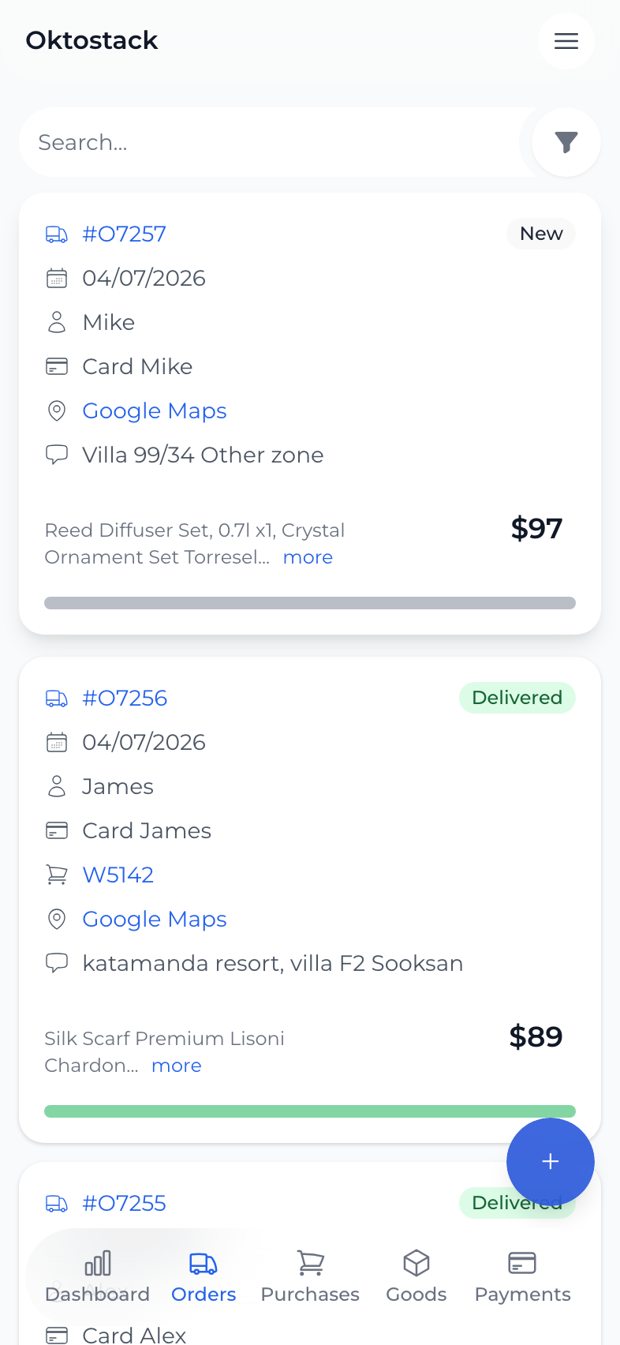This screenshot has height=1345, width=620.
Task: Click the card icon beside Card James
Action: [57, 830]
